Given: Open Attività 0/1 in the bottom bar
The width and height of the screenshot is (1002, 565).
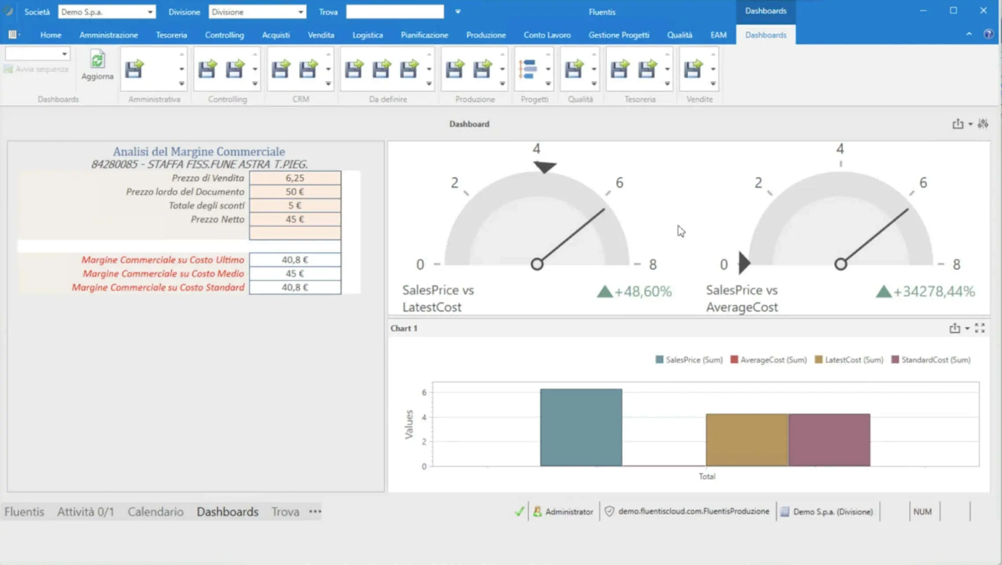Looking at the screenshot, I should click(x=85, y=512).
